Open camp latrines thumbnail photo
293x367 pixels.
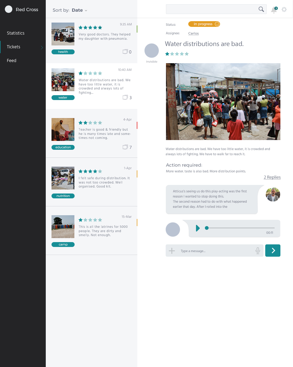(63, 227)
